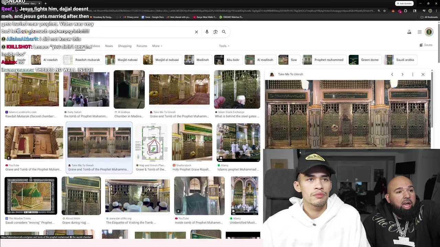Viewport: 440px width, 247px height.
Task: Open the preview panel's three-dot options
Action: 412,74
